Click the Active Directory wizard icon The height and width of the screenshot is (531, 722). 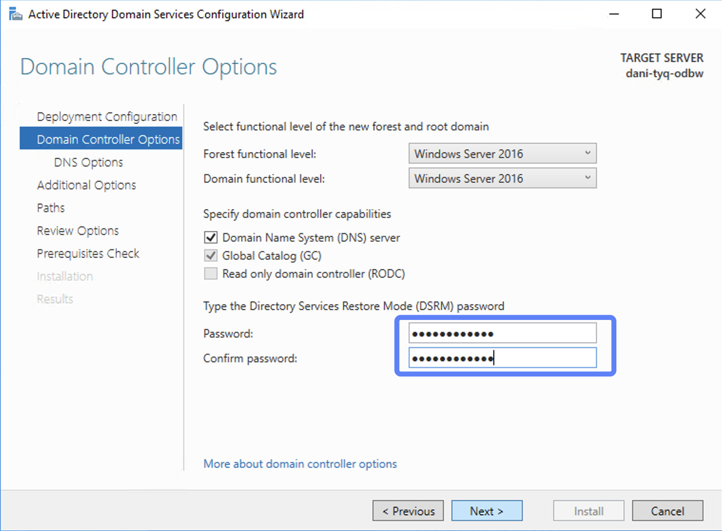(15, 14)
